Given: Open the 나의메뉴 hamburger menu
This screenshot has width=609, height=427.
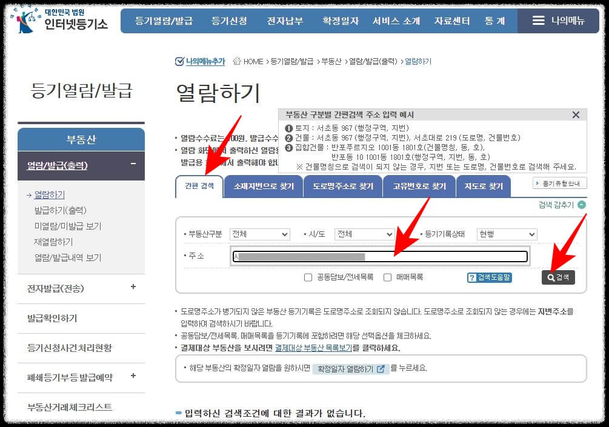Looking at the screenshot, I should click(x=539, y=19).
